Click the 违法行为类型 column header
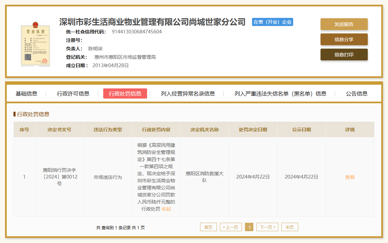The image size is (388, 243). 108,130
